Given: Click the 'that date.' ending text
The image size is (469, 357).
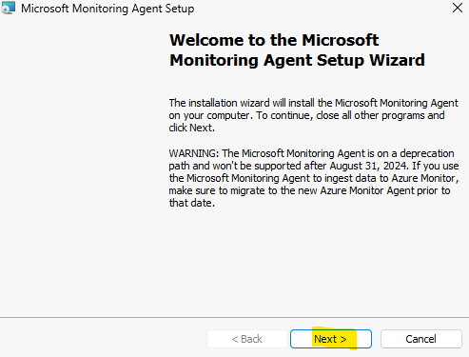Looking at the screenshot, I should 192,203.
